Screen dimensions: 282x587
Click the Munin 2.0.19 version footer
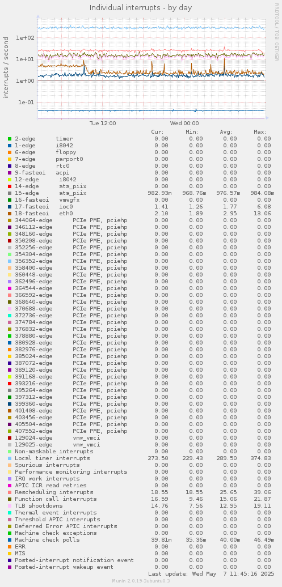pos(141,581)
